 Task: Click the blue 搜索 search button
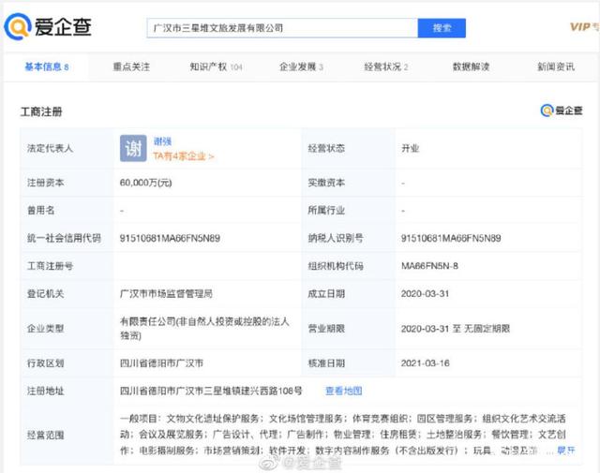coord(442,28)
